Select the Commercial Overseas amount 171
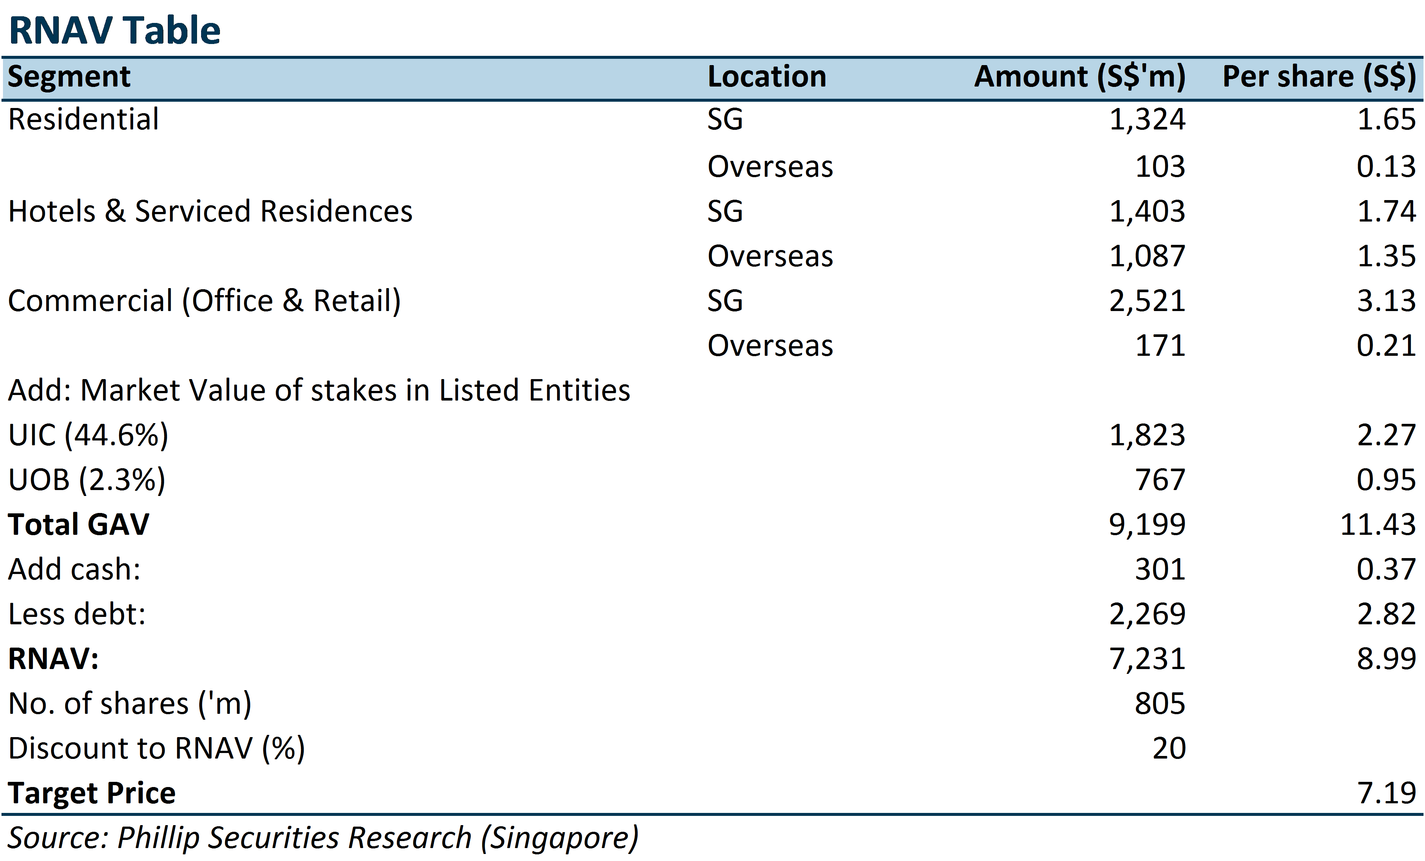 coord(1160,345)
